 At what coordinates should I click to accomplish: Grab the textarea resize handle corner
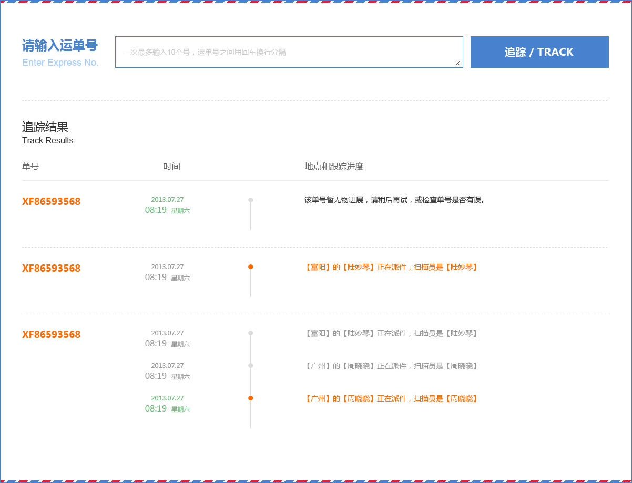pos(458,63)
